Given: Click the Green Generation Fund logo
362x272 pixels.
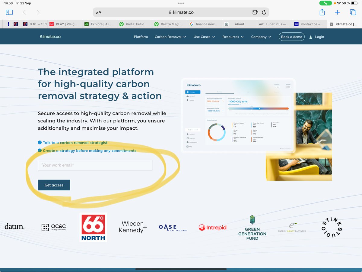Looking at the screenshot, I should click(252, 228).
